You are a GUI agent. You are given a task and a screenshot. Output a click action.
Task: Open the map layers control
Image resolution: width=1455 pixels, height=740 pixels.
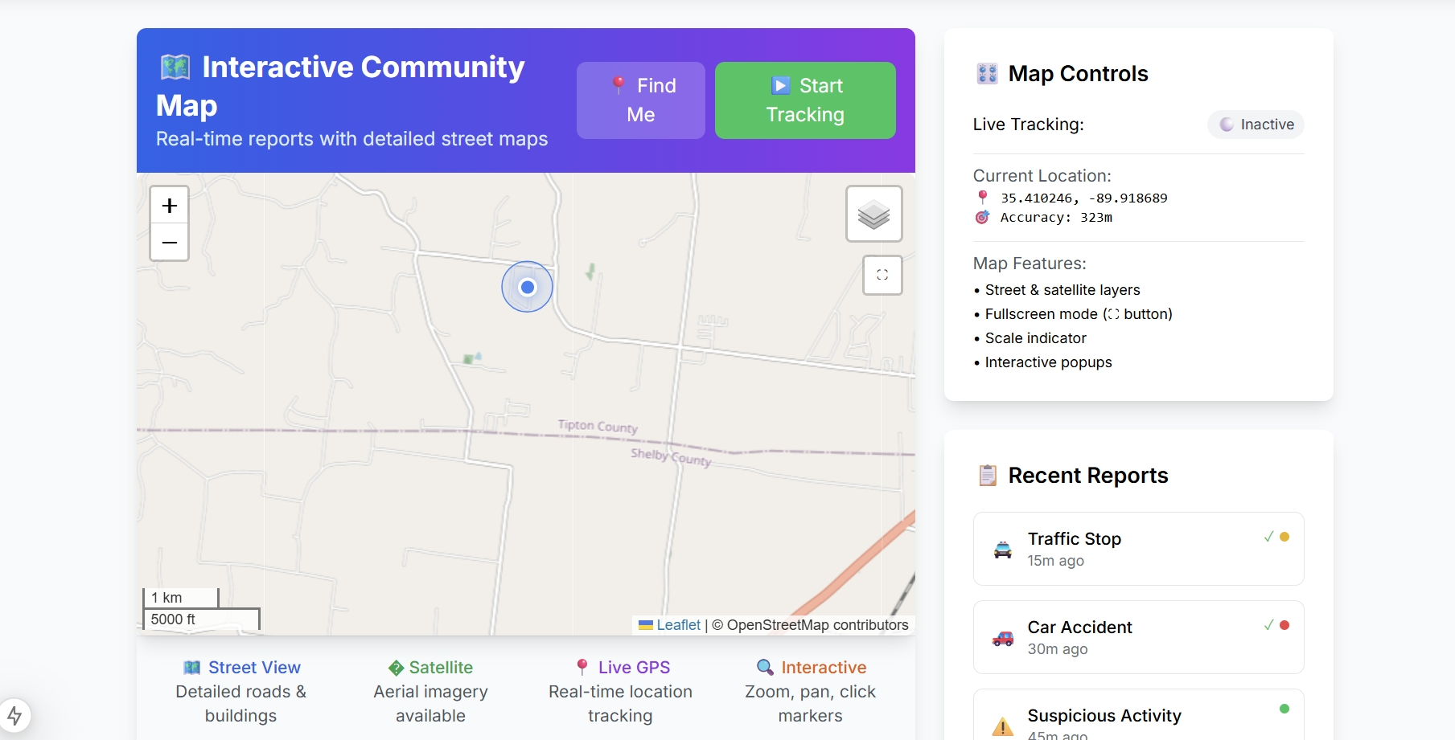coord(873,214)
